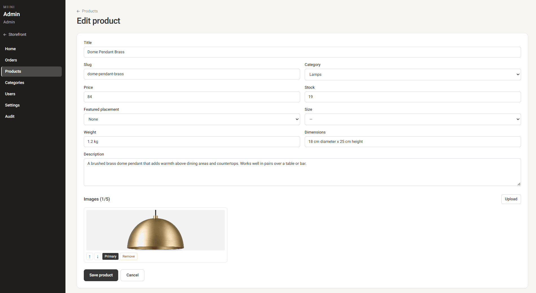Screen dimensions: 536x293
Task: Open Orders in the sidebar
Action: [32, 60]
